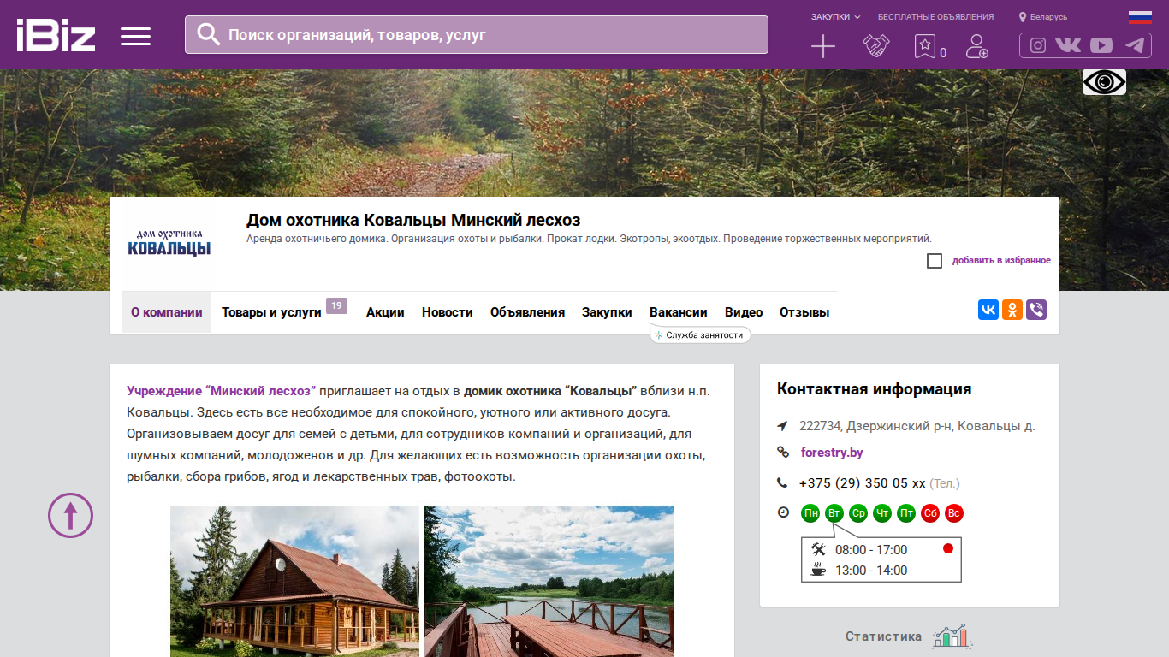This screenshot has height=657, width=1169.
Task: Open YouTube from the header social bar
Action: [1101, 45]
